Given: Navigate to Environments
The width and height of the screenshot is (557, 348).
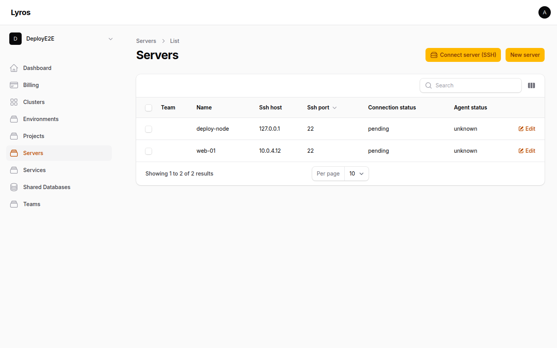Looking at the screenshot, I should point(59,119).
